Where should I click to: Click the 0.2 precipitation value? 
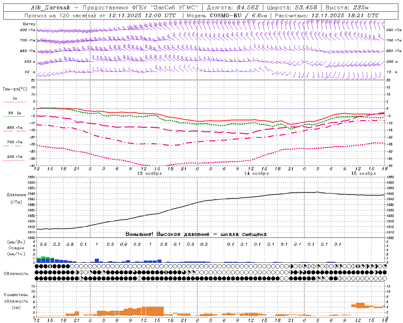(137, 244)
